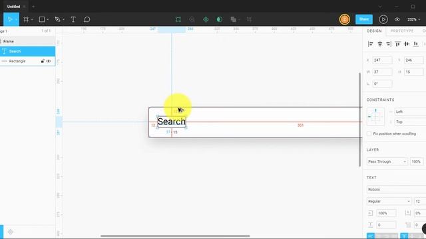Click the Crop toolbar icon
Viewport: 426px width, 239px height.
249,19
